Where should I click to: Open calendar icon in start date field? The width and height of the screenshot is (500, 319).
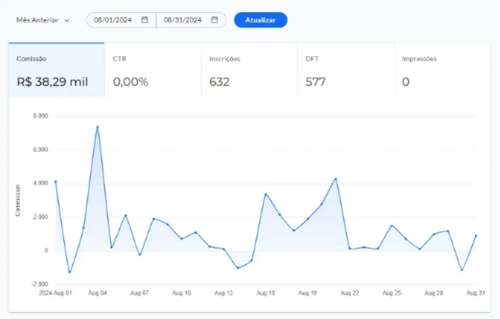145,20
